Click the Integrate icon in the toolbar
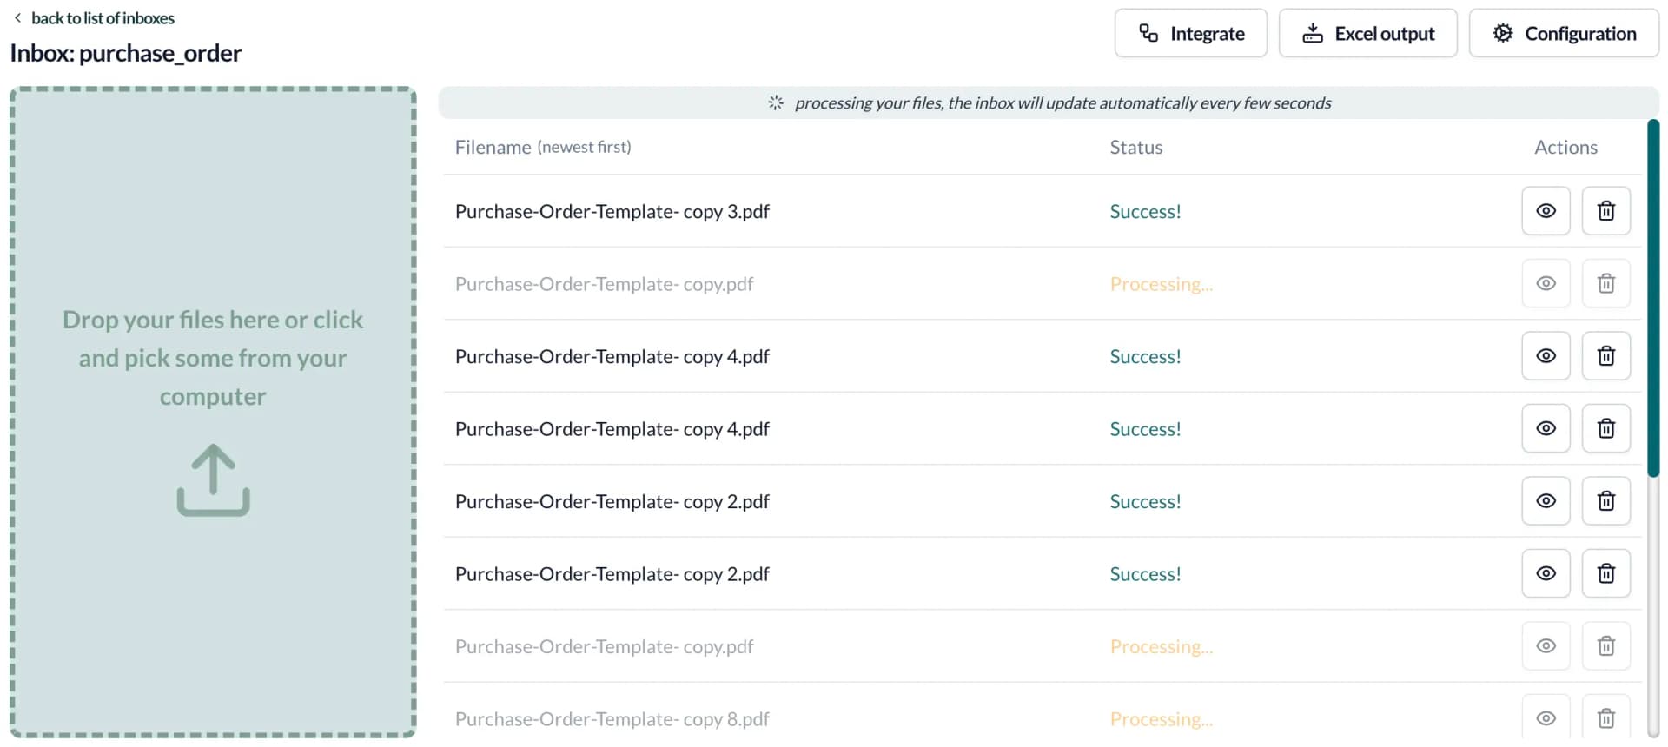The width and height of the screenshot is (1668, 747). pos(1148,32)
